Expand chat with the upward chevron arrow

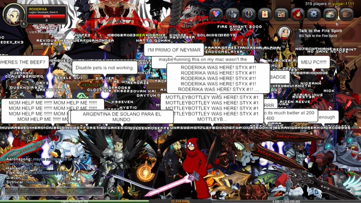point(112,191)
